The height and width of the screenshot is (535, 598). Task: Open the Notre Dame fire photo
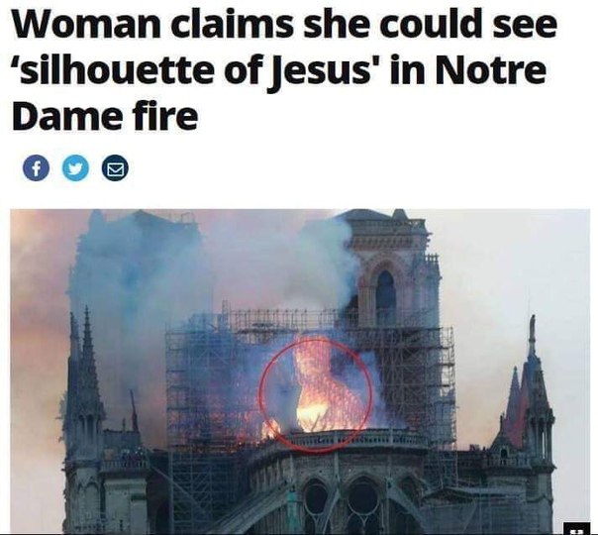click(x=300, y=372)
